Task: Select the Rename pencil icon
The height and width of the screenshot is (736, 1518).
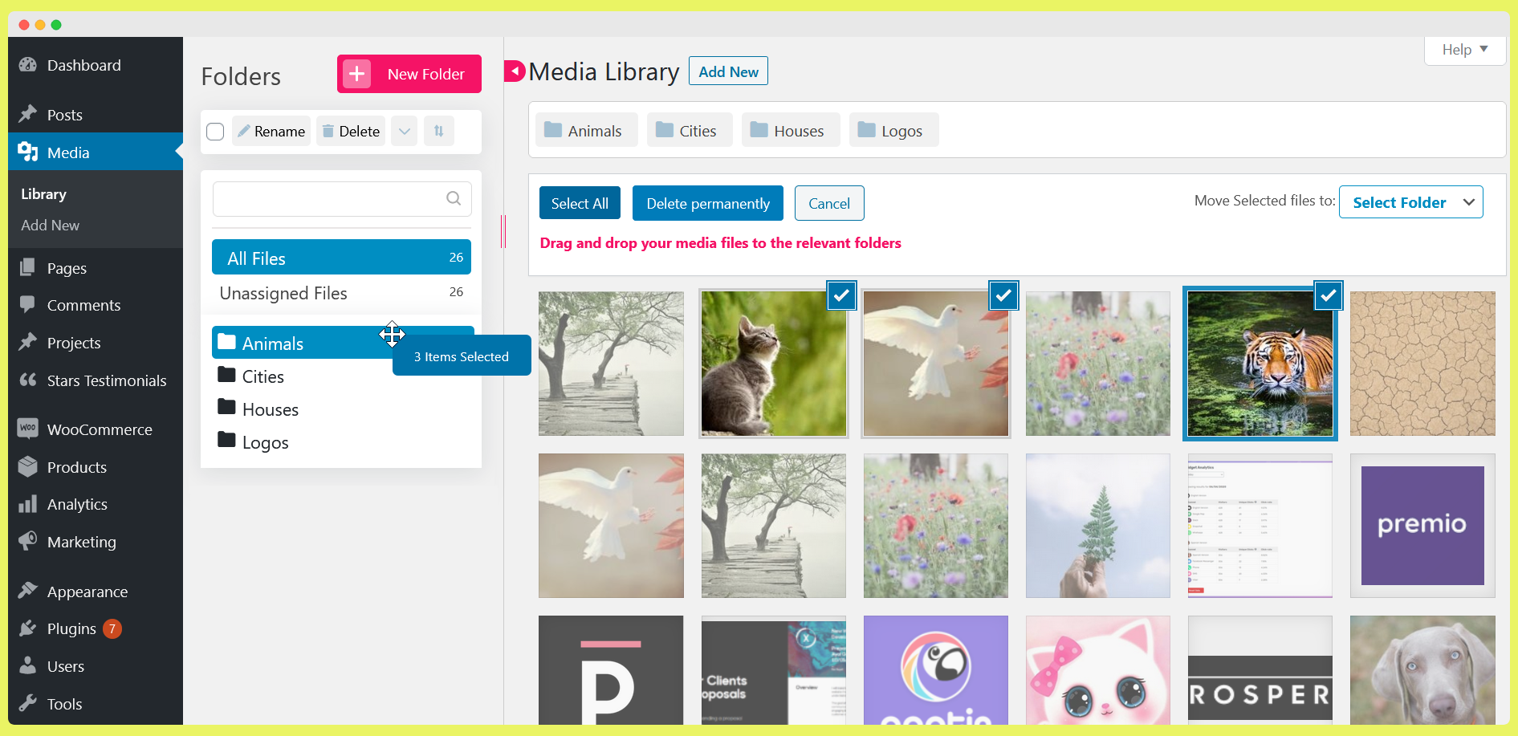Action: pyautogui.click(x=243, y=131)
